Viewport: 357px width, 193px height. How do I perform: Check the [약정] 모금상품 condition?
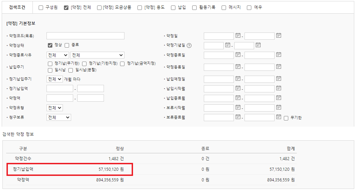(99, 8)
